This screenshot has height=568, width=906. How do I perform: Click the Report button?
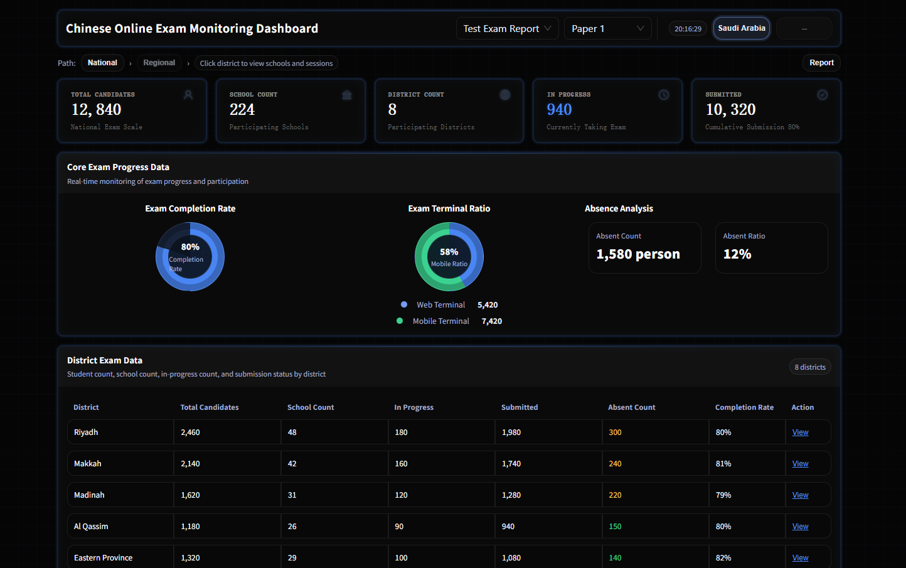click(821, 63)
